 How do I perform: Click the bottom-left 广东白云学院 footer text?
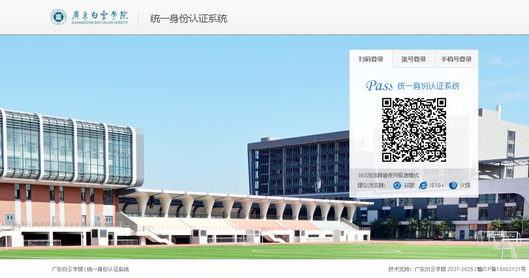coord(67,269)
